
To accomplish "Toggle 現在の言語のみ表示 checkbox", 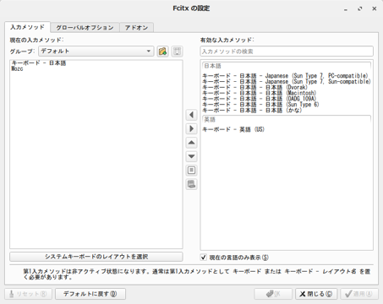I will (204, 257).
